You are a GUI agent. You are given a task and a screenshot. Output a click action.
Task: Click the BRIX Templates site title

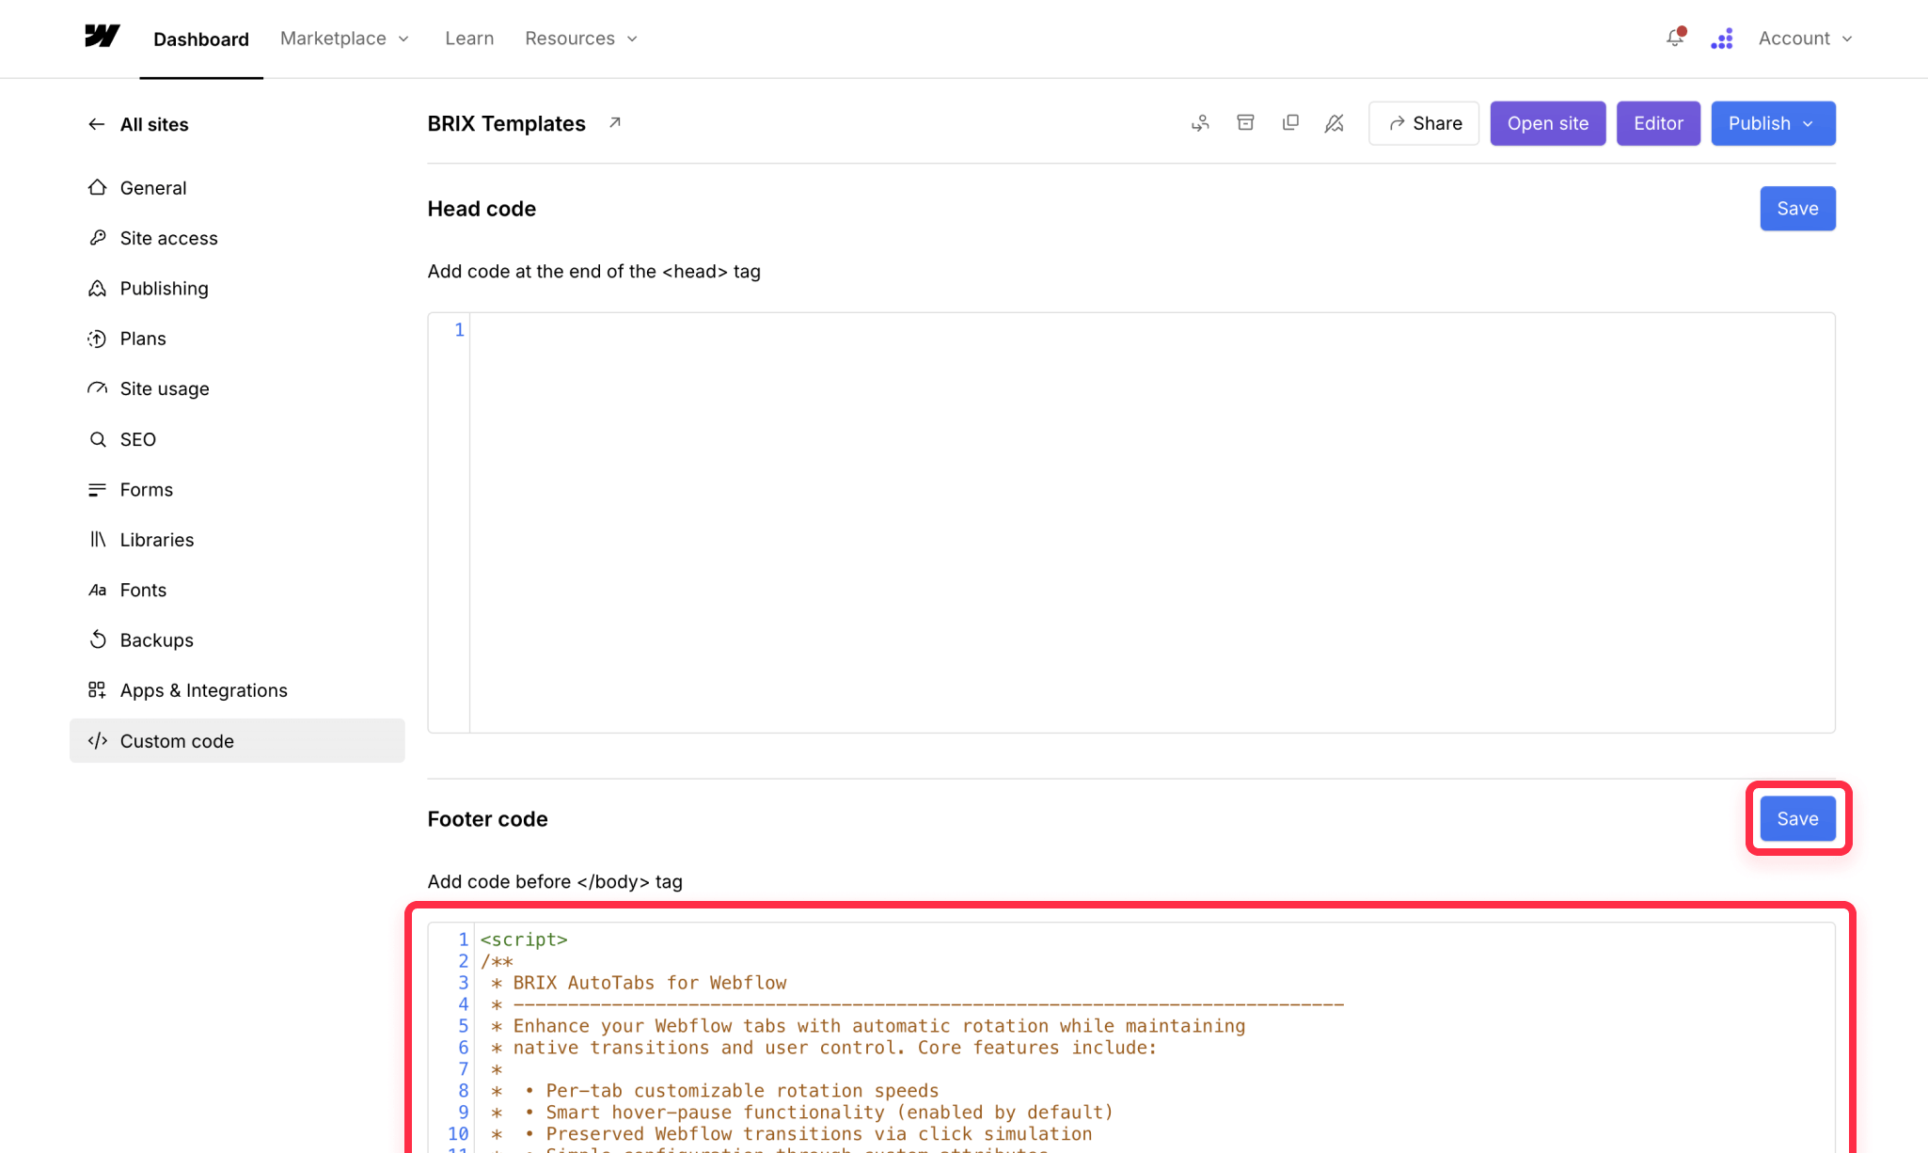tap(506, 123)
